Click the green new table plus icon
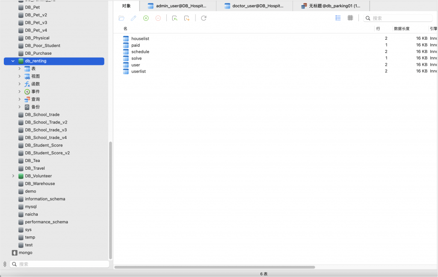438x277 pixels. pyautogui.click(x=146, y=18)
